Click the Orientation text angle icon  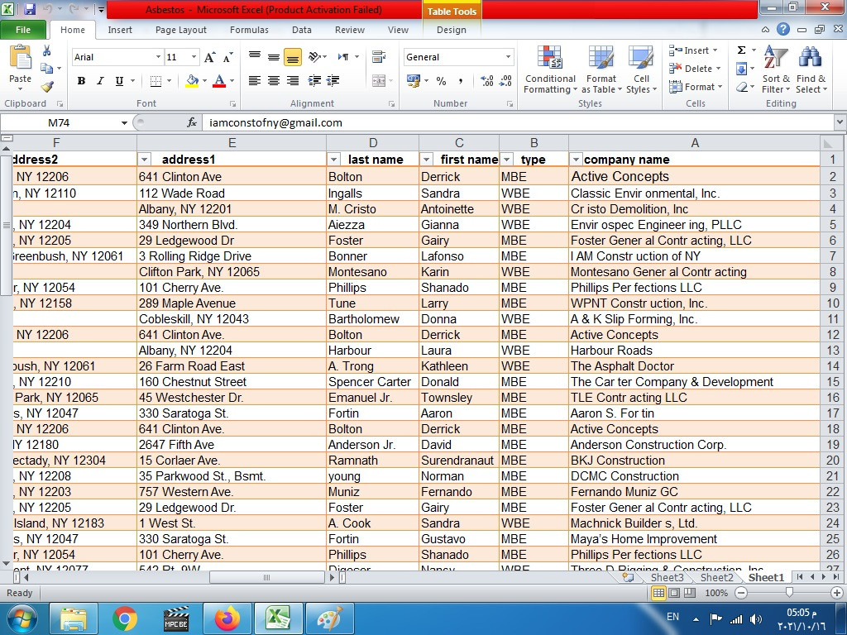(x=315, y=57)
